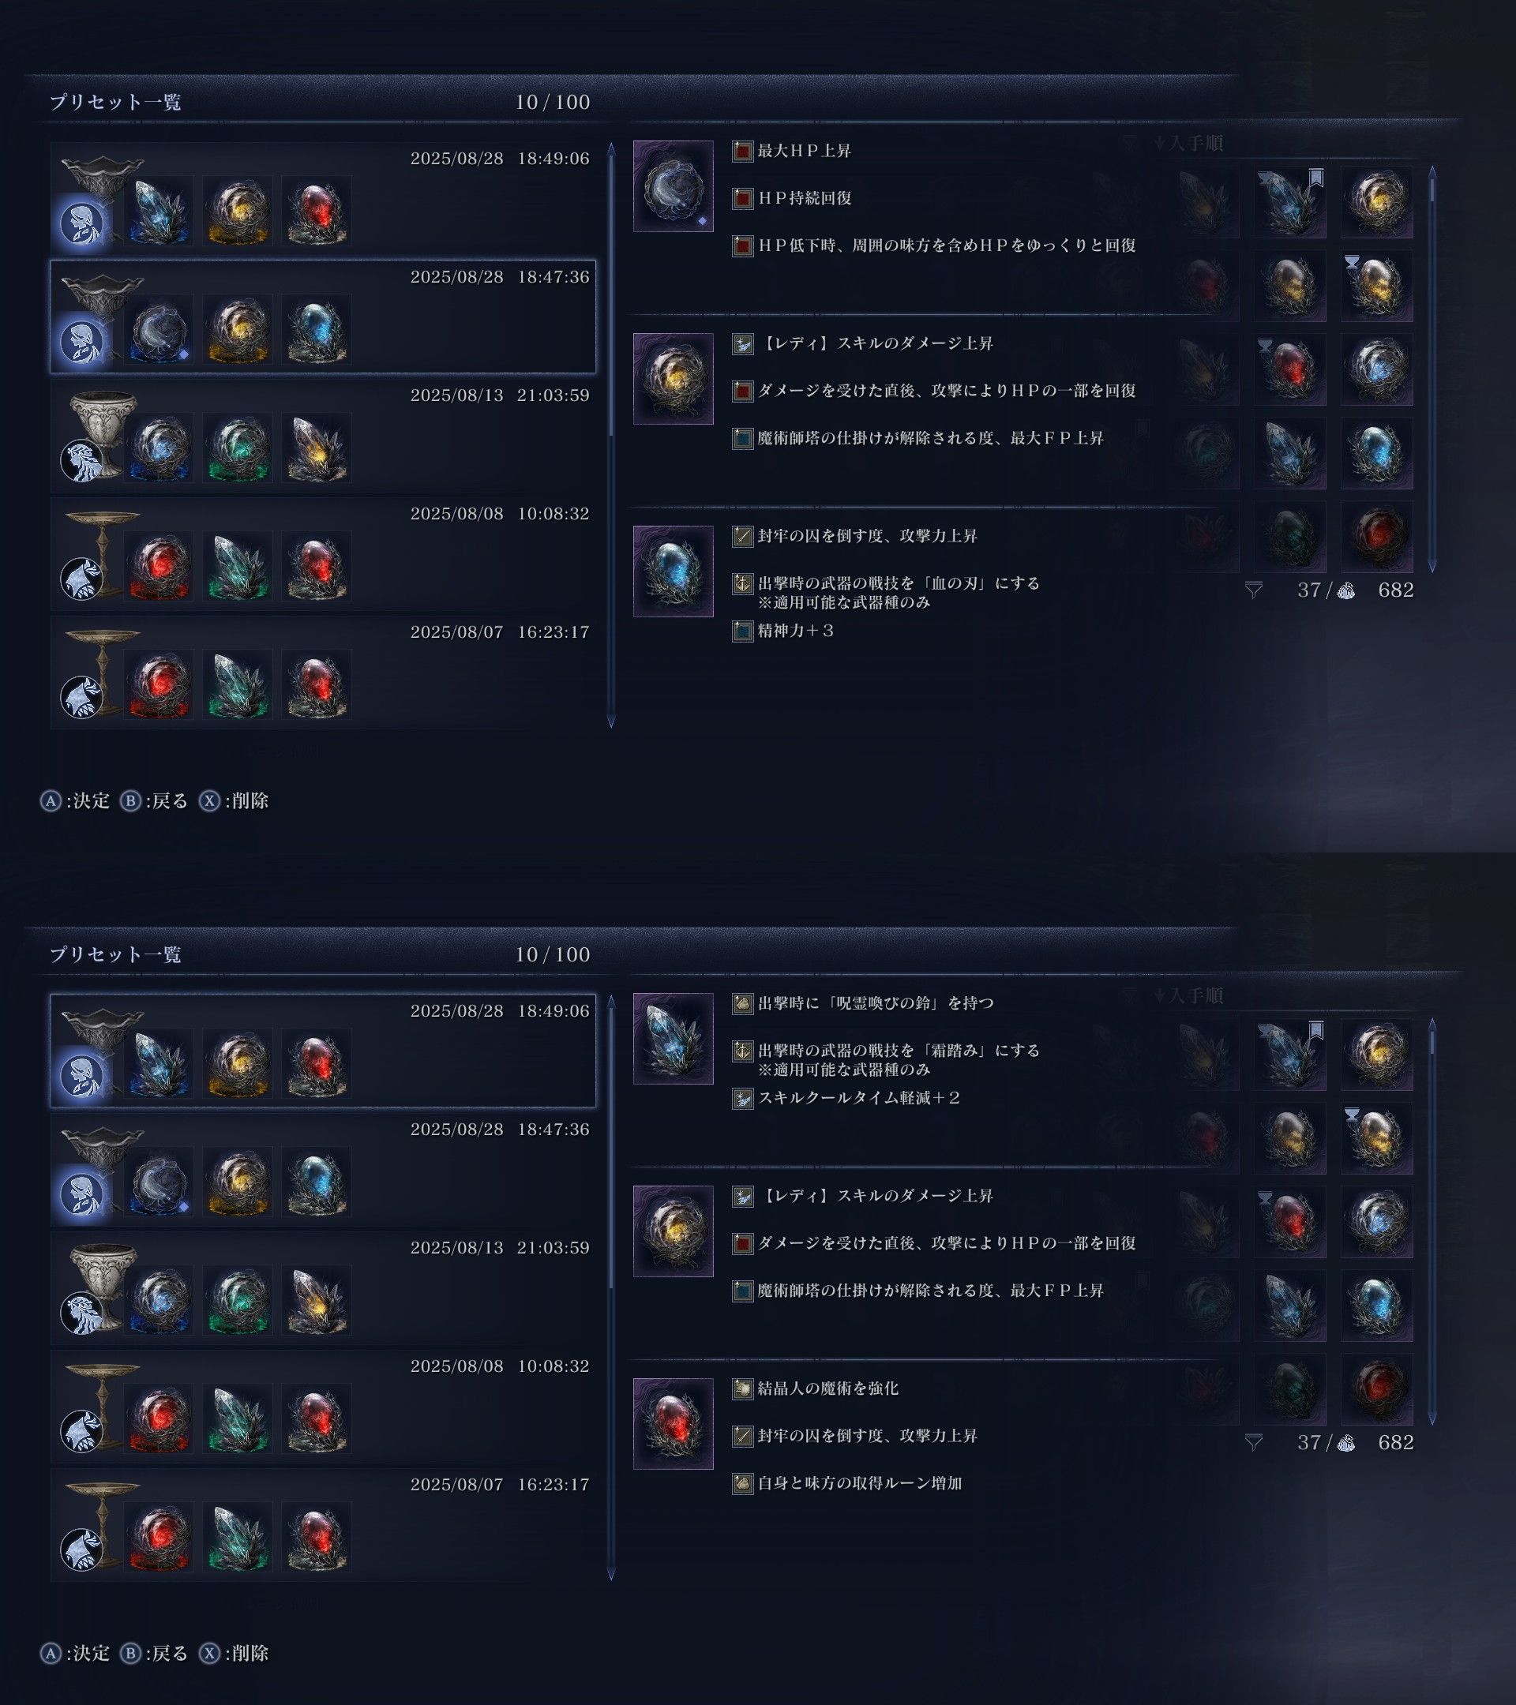Click the weapon icon beside 「血の刃」にする
This screenshot has width=1516, height=1705.
tap(742, 584)
